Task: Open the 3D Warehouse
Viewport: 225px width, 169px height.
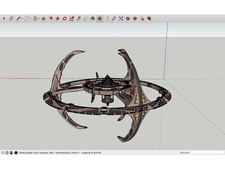Action: point(128,18)
